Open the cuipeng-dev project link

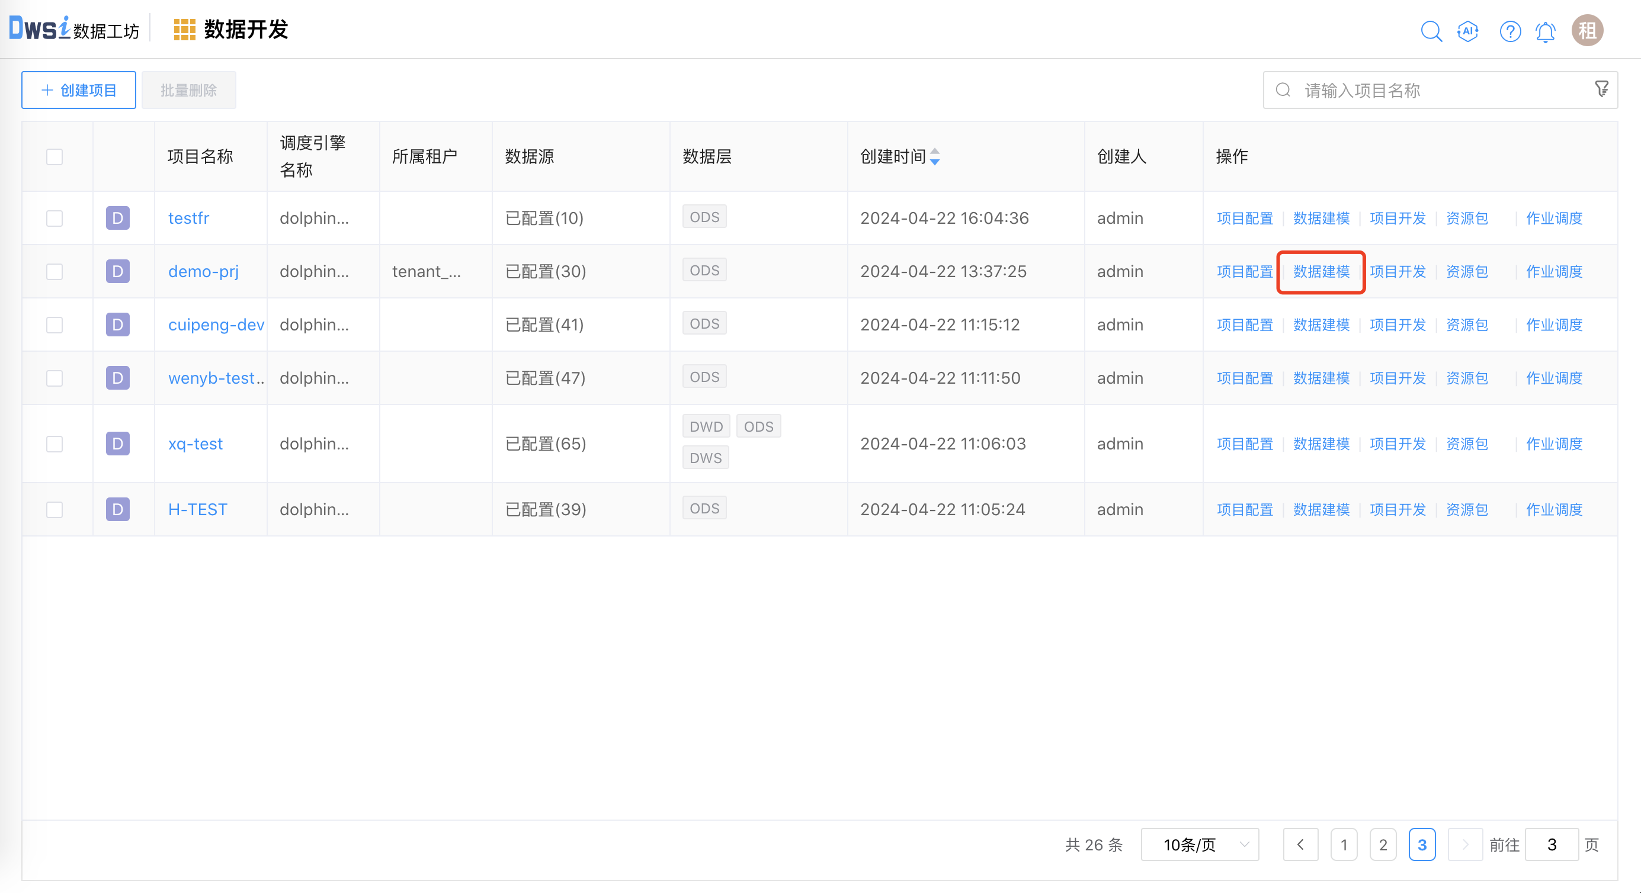click(x=216, y=325)
